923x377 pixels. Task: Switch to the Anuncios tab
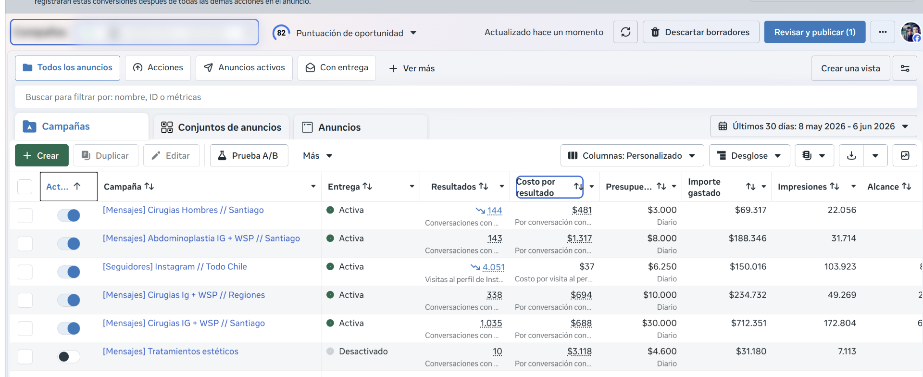tap(360, 127)
